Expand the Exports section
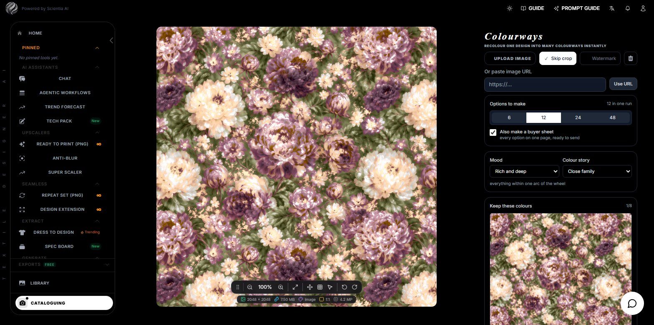 (107, 265)
